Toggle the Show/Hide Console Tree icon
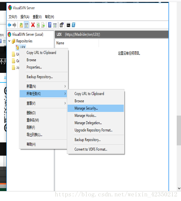 pyautogui.click(x=26, y=25)
